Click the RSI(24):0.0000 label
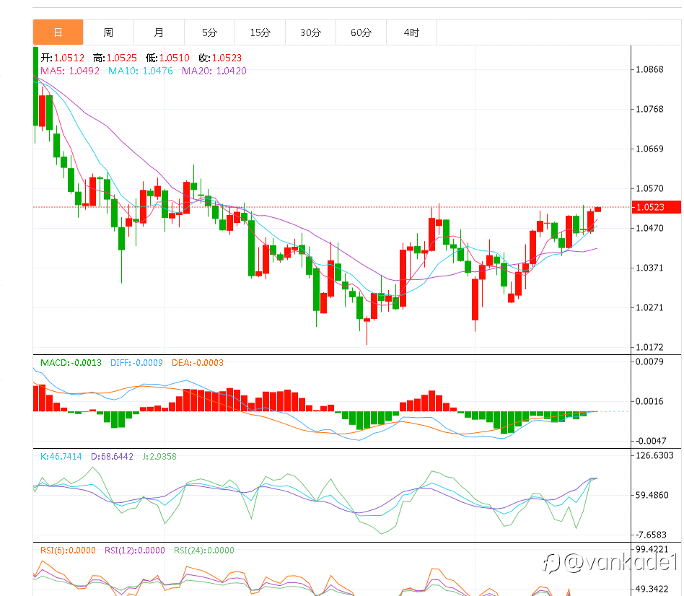684x596 pixels. [x=204, y=551]
